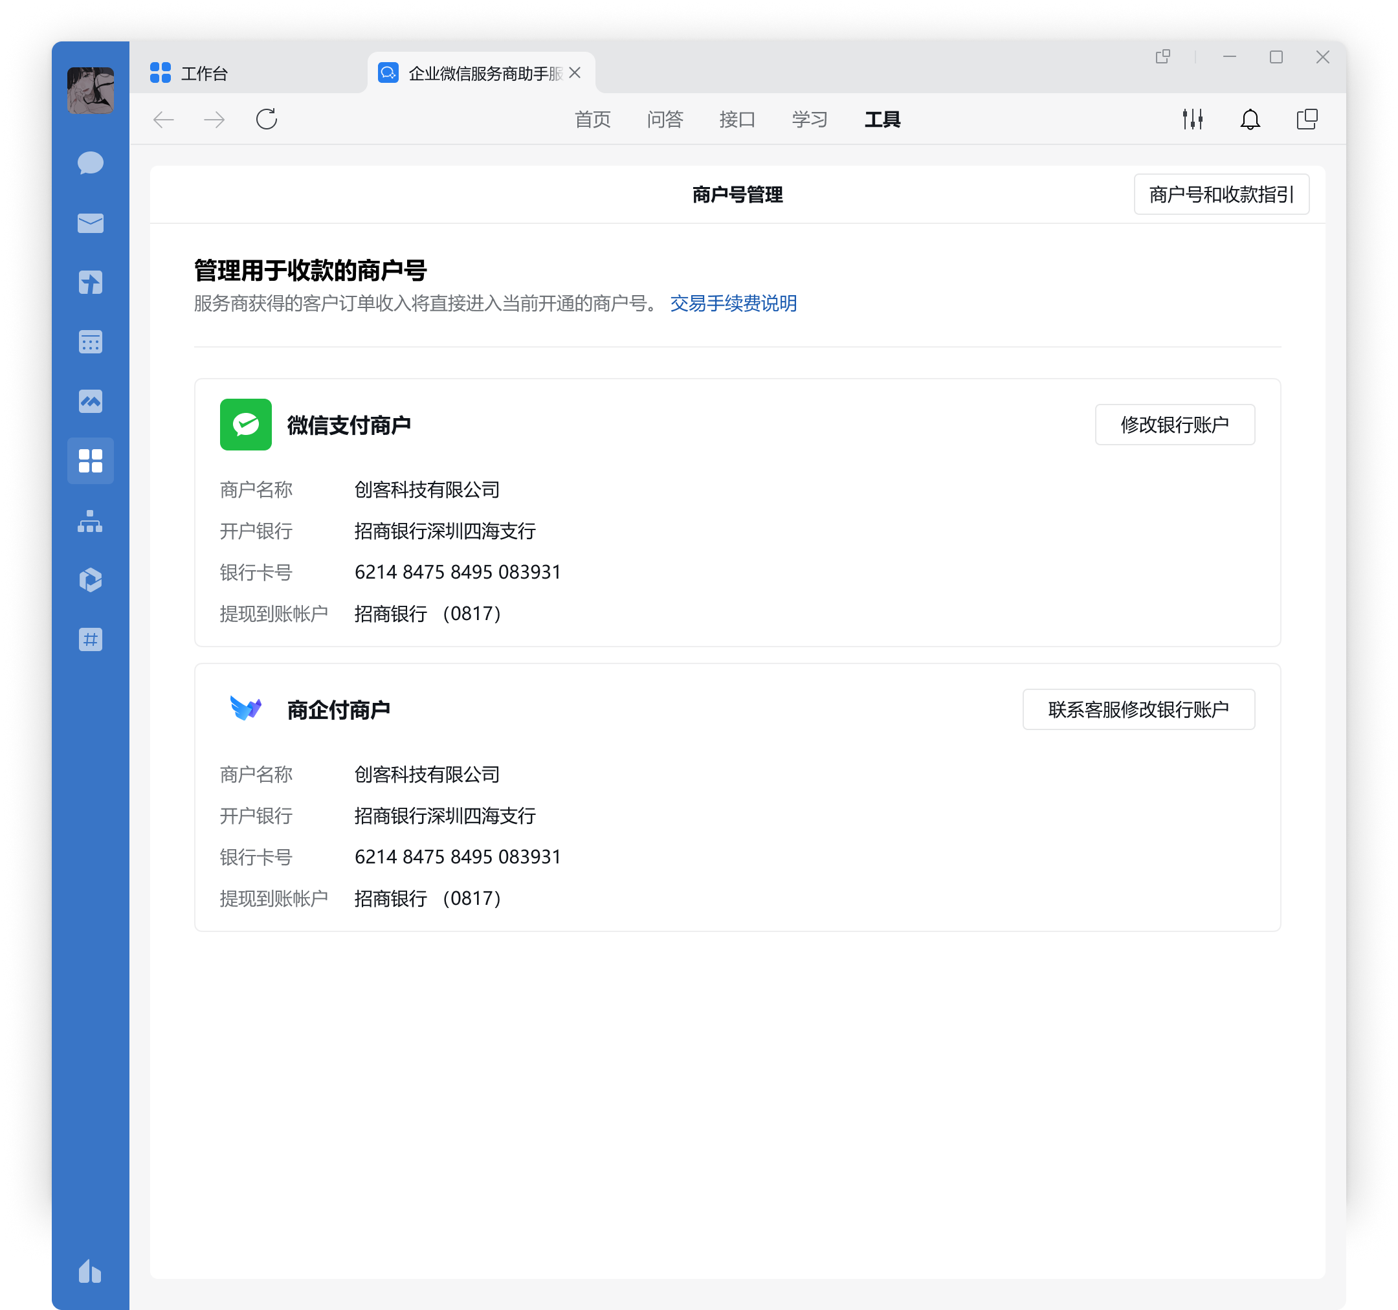Screen dimensions: 1398x1310
Task: Open the hexagon app icon in sidebar
Action: point(90,580)
